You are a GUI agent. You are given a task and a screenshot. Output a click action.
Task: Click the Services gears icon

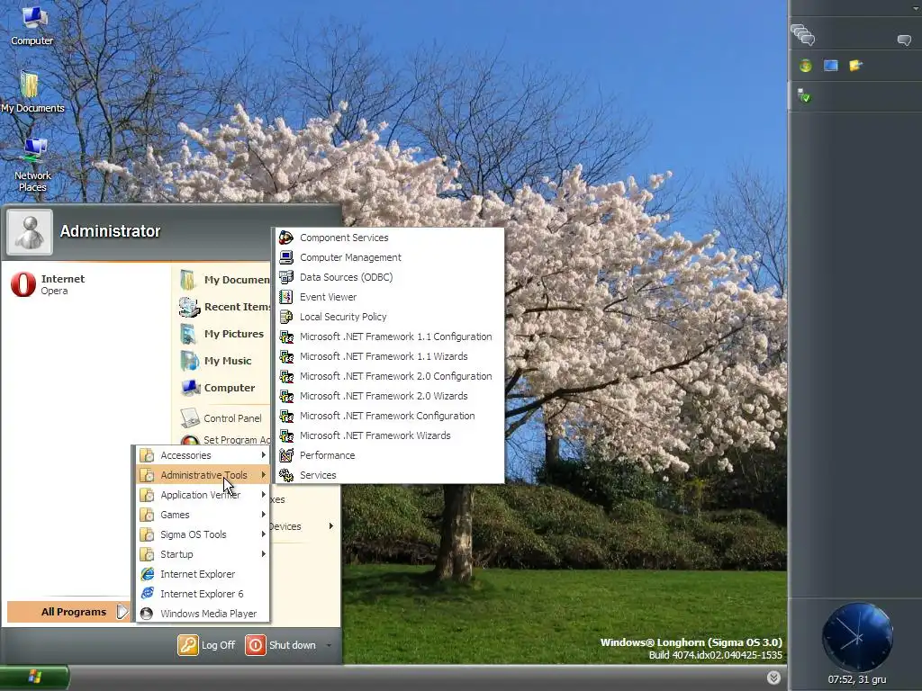pyautogui.click(x=286, y=475)
